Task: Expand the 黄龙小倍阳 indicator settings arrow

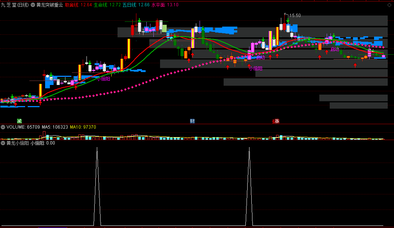Action: (3, 143)
